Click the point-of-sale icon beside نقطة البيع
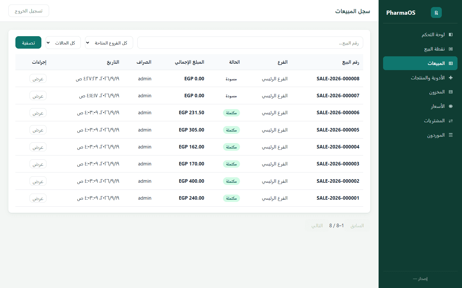This screenshot has width=462, height=288. click(x=450, y=49)
